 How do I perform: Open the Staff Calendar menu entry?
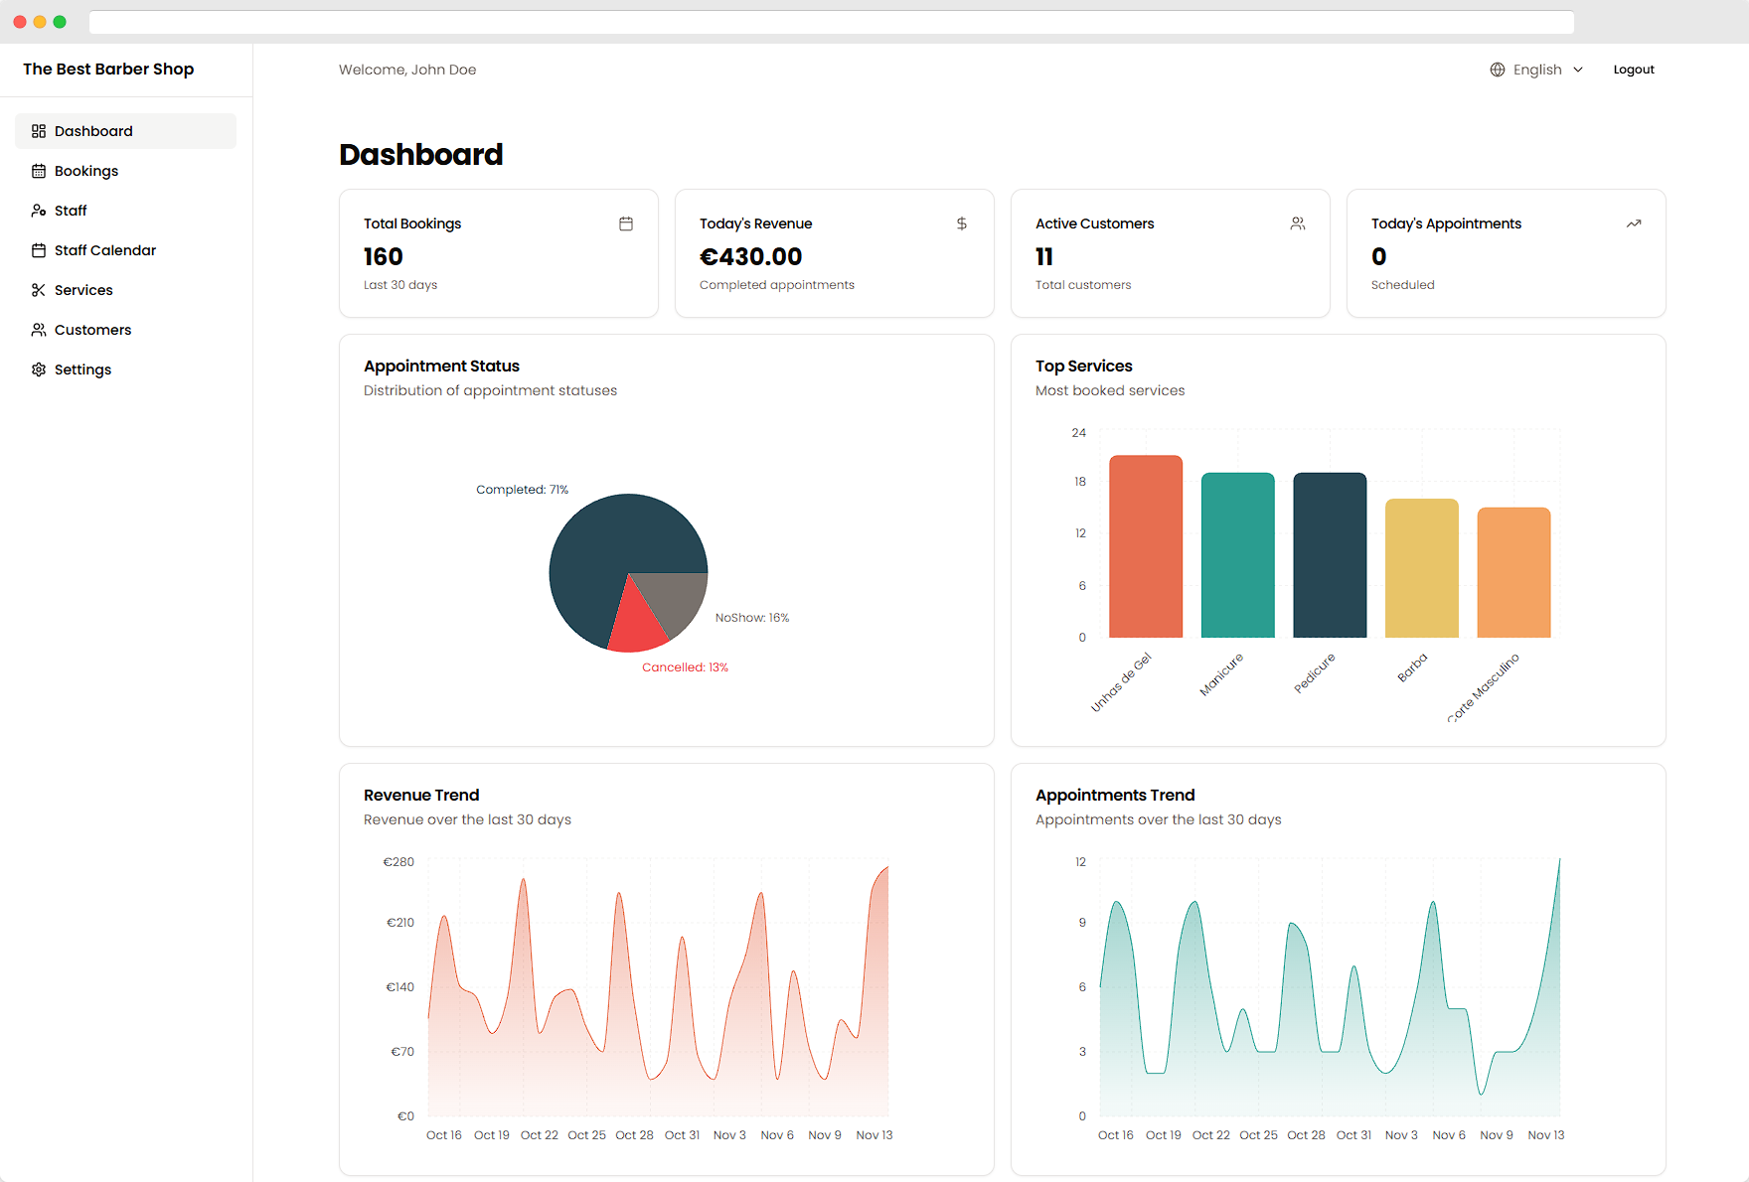[104, 249]
